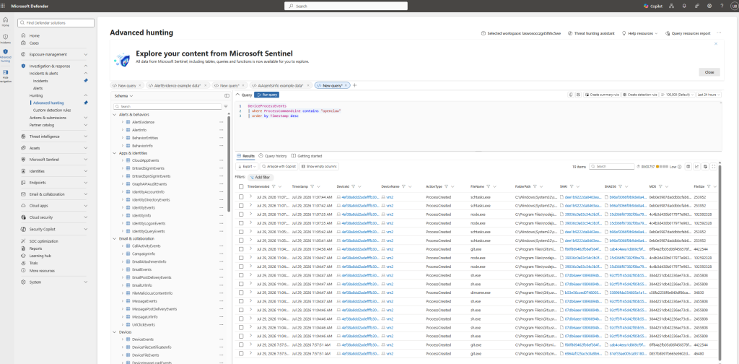Screen dimensions: 739x364
Task: Open the settings gear in header
Action: (x=709, y=6)
